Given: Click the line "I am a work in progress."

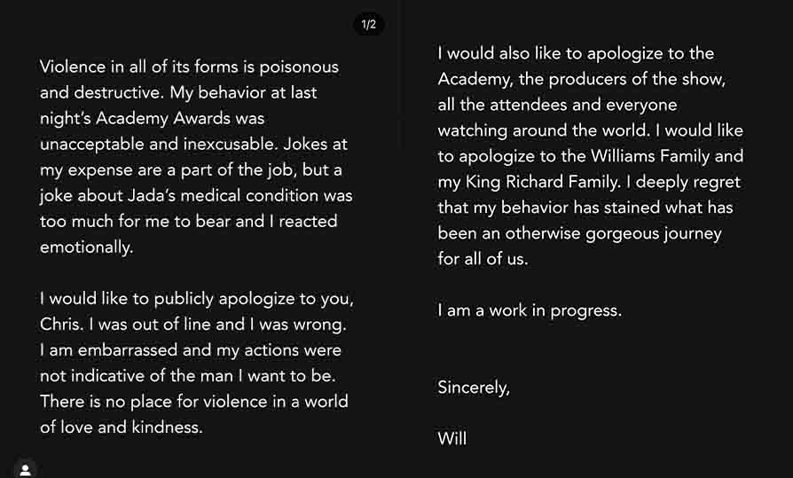Looking at the screenshot, I should coord(530,311).
